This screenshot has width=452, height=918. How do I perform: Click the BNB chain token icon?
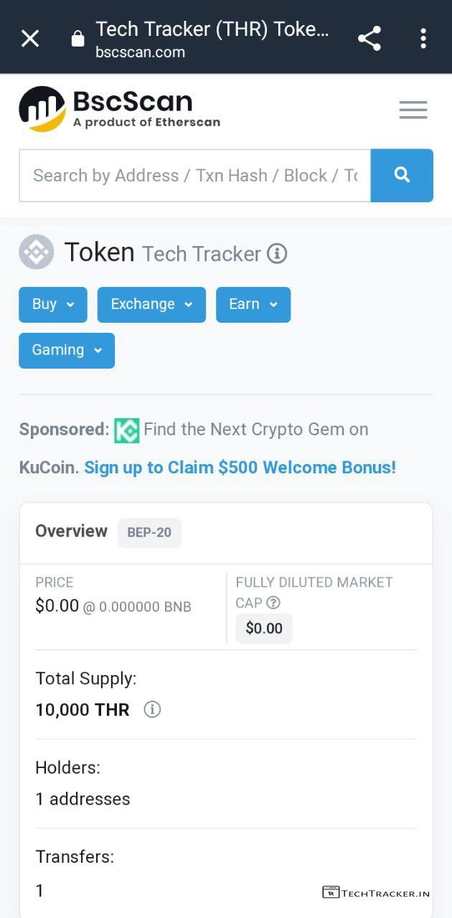coord(37,252)
